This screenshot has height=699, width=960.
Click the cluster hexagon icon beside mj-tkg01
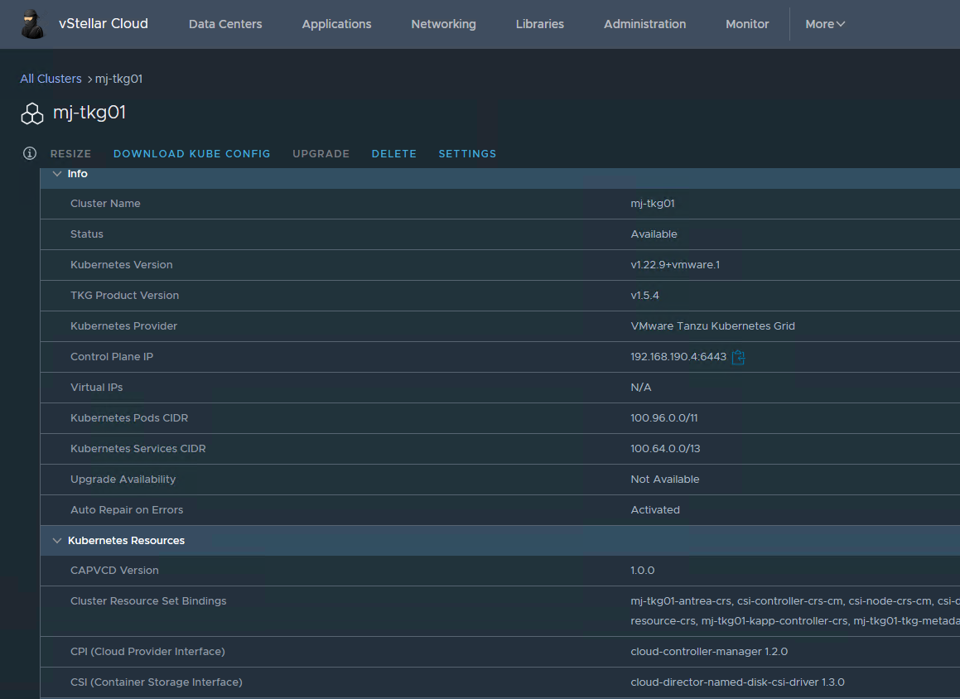pyautogui.click(x=32, y=114)
